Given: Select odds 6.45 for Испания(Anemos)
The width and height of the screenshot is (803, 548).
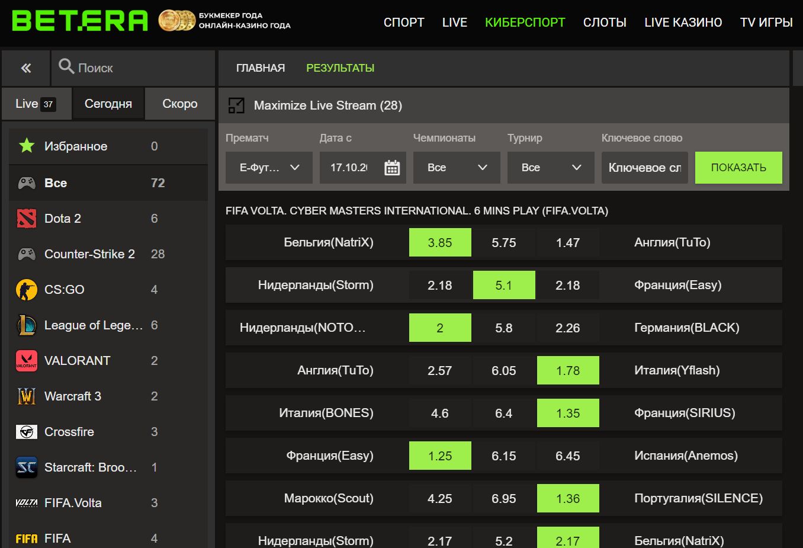Looking at the screenshot, I should [x=568, y=456].
